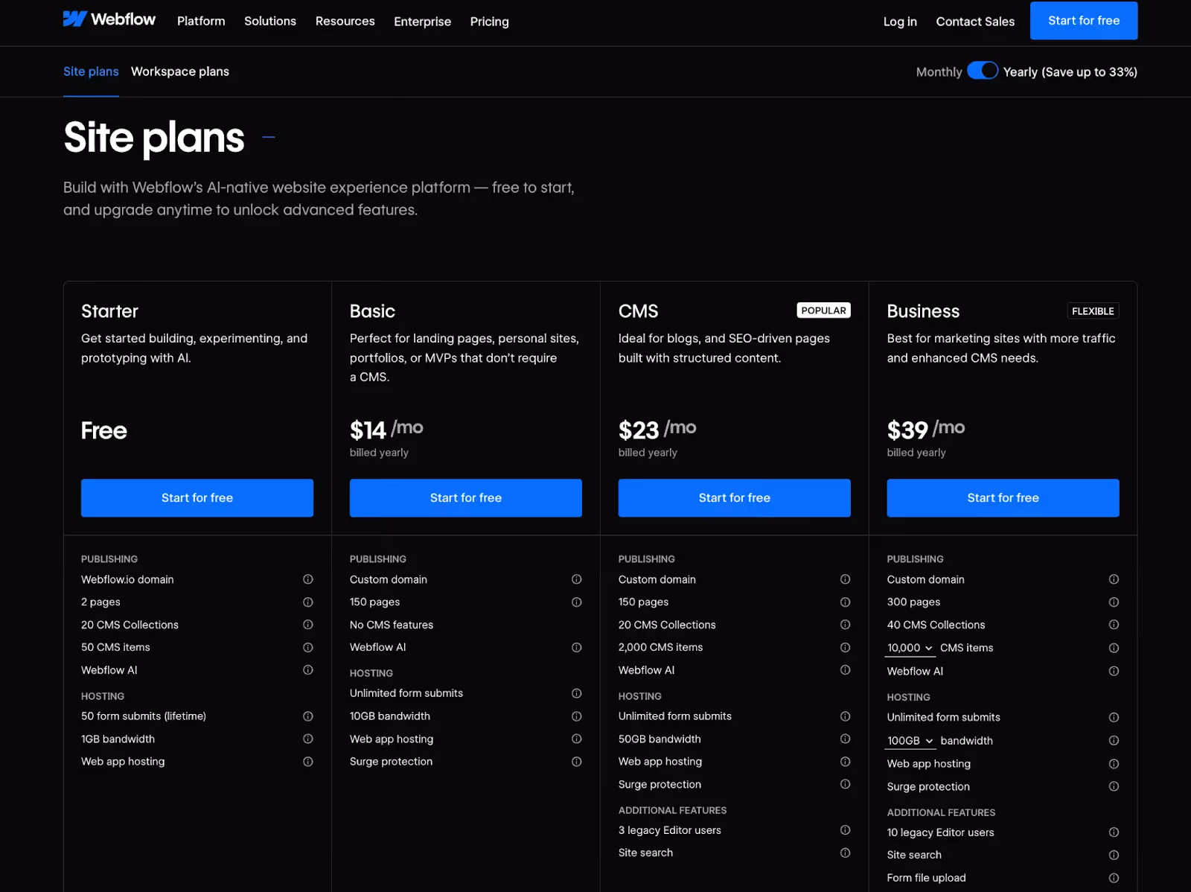Viewport: 1191px width, 892px height.
Task: Click the FLEXIBLE badge on Business plan
Action: 1093,311
